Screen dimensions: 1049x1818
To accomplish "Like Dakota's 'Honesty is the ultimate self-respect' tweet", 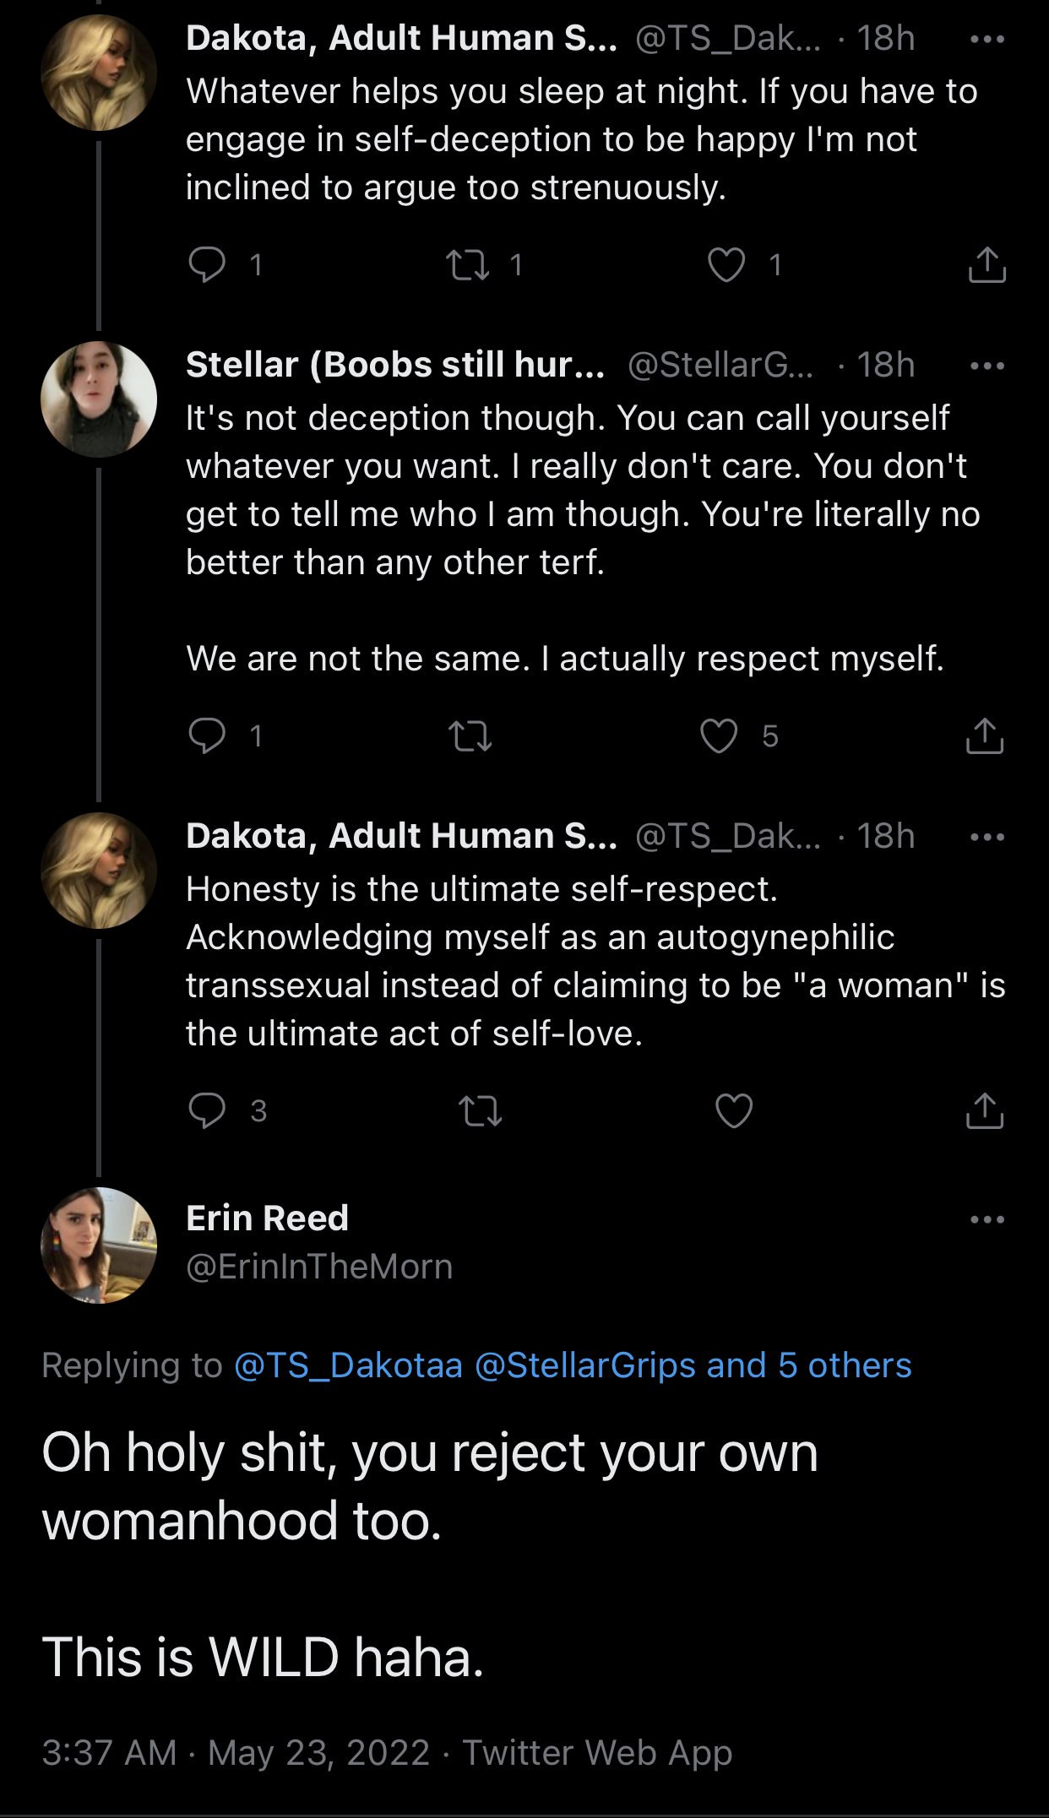I will [x=734, y=1110].
